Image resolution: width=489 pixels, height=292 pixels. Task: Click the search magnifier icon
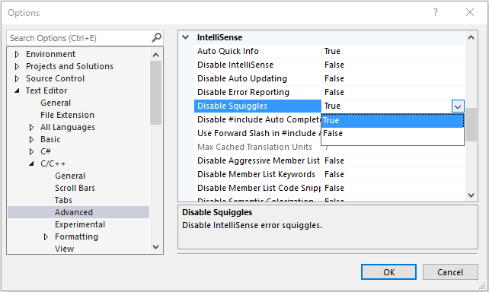[x=157, y=38]
